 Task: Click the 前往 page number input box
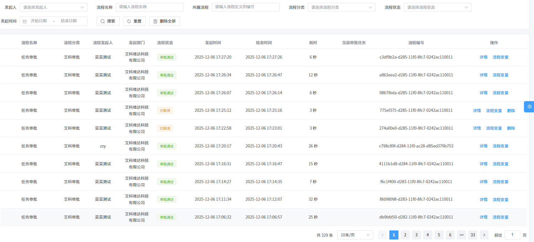pyautogui.click(x=512, y=235)
